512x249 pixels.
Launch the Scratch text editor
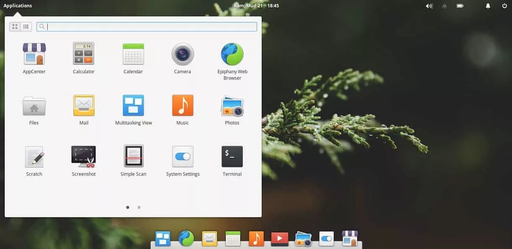click(34, 161)
